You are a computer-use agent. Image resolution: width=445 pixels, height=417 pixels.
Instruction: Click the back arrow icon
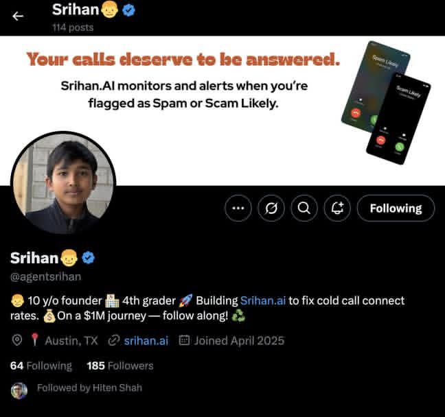pyautogui.click(x=18, y=16)
